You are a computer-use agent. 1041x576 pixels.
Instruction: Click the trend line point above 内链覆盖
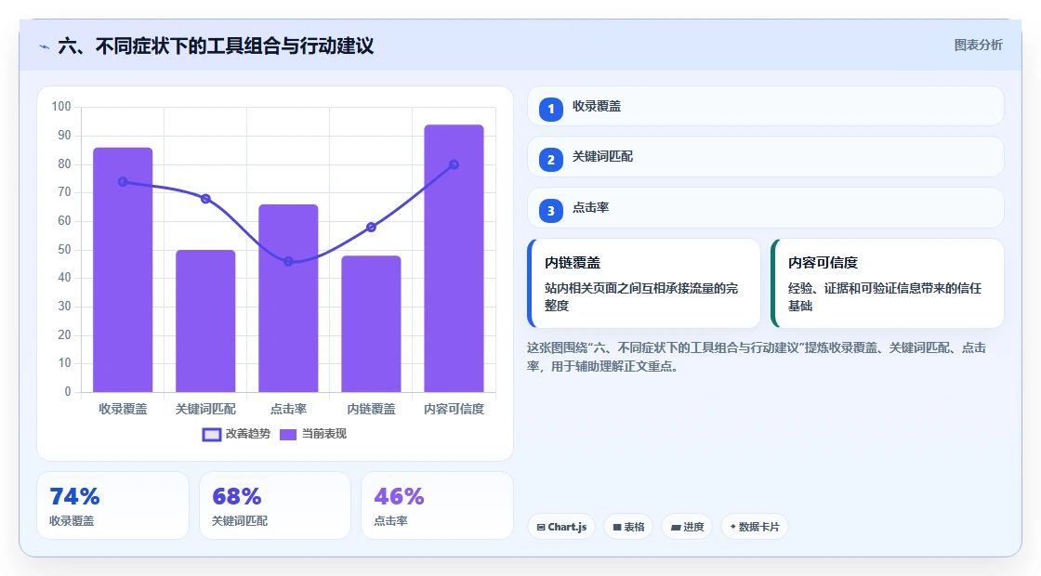(x=371, y=227)
